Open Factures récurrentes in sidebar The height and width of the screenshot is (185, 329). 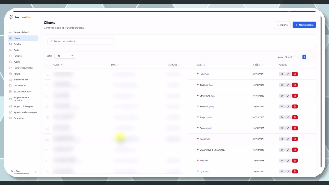23,68
